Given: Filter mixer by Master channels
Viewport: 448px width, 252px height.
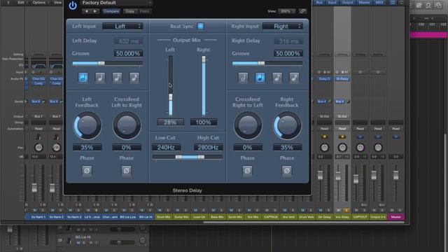Looking at the screenshot, I should pyautogui.click(x=364, y=3).
